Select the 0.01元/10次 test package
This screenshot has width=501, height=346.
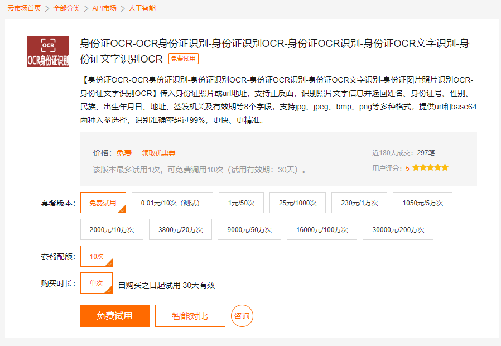171,203
